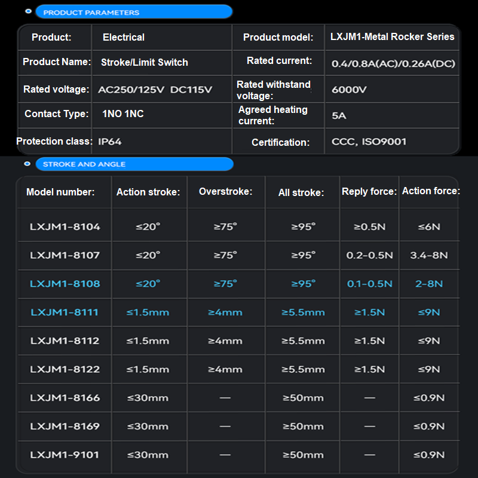Open the highlighted LXJM1-8108 model row

(x=65, y=283)
